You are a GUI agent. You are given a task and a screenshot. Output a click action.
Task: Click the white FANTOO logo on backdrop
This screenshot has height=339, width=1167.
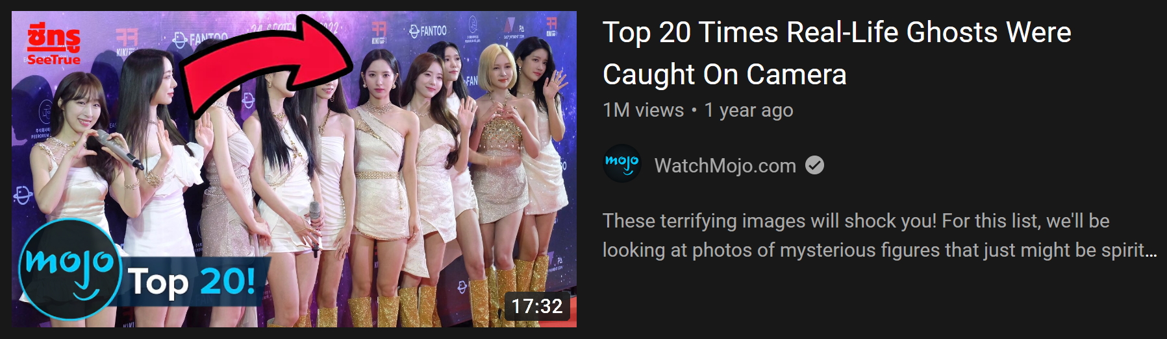tap(428, 30)
